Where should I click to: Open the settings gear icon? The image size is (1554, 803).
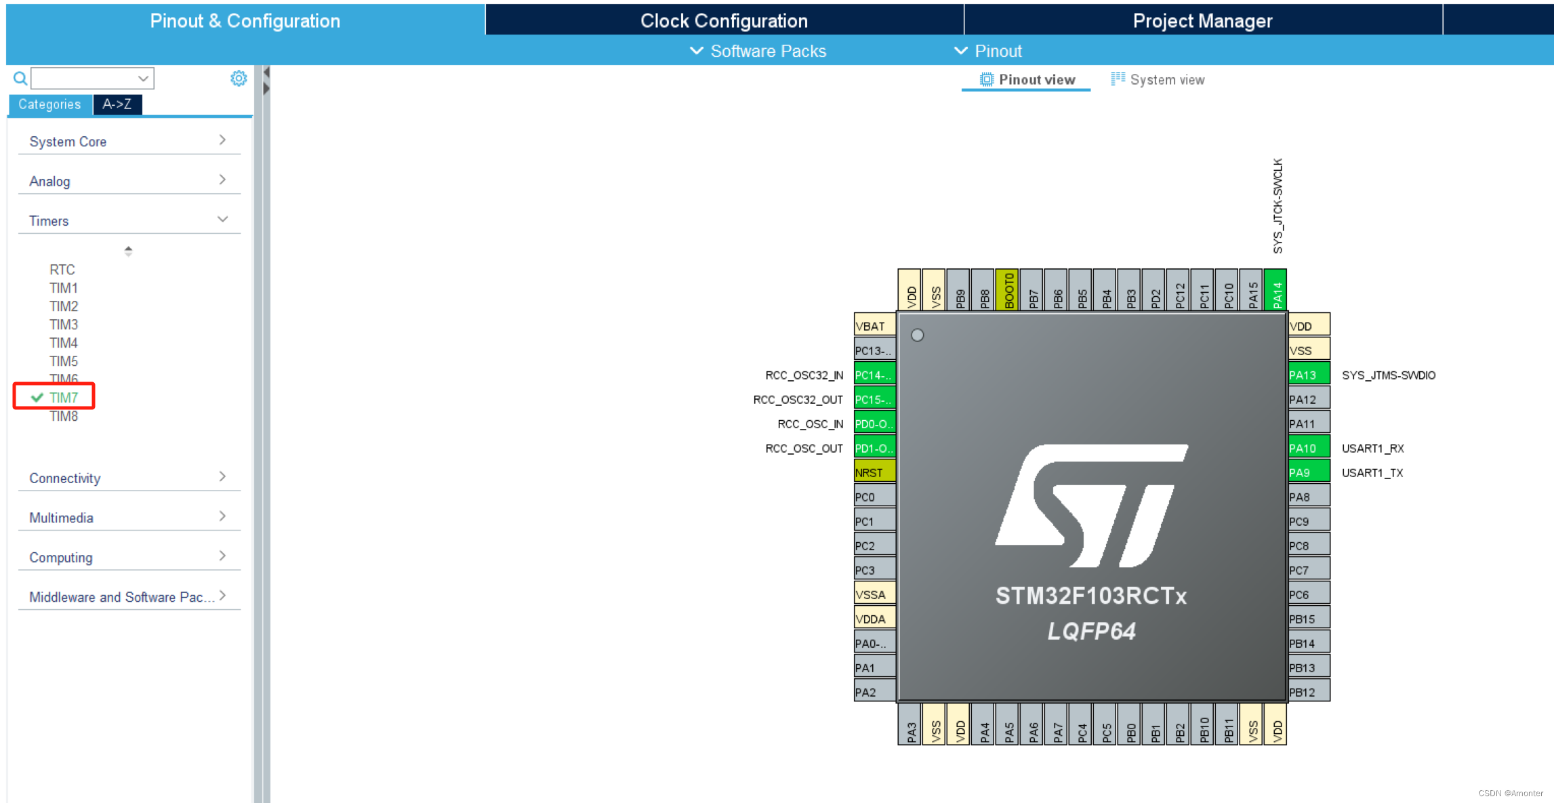click(x=239, y=79)
